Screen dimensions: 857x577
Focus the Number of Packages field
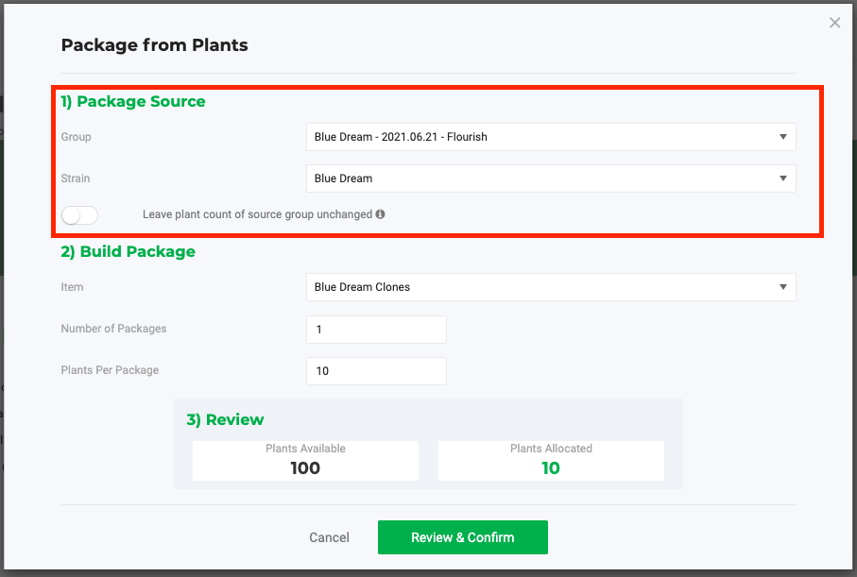[376, 330]
